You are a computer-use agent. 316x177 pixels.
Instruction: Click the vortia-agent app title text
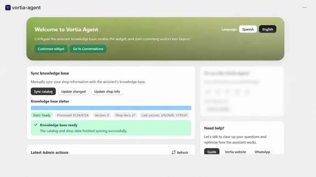(x=26, y=7)
